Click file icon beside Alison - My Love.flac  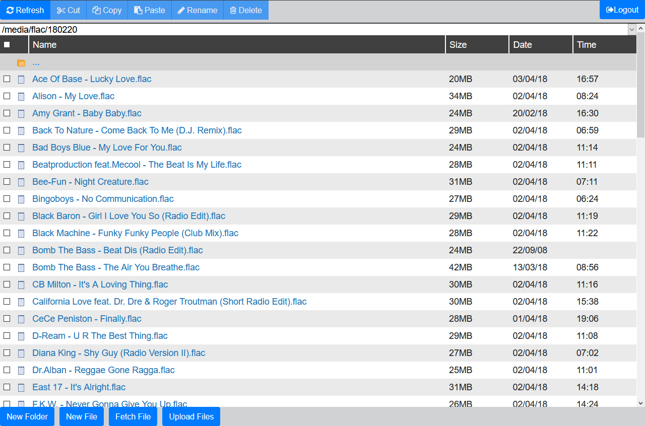click(x=21, y=96)
